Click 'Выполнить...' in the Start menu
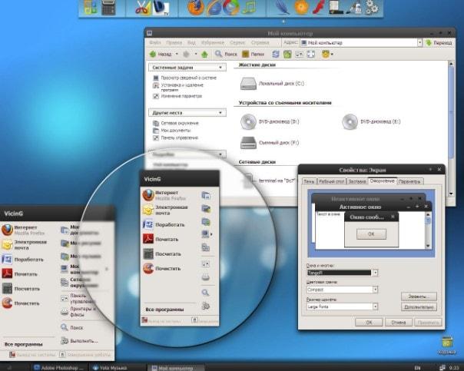Screen dimensions: 464x371 (83, 340)
